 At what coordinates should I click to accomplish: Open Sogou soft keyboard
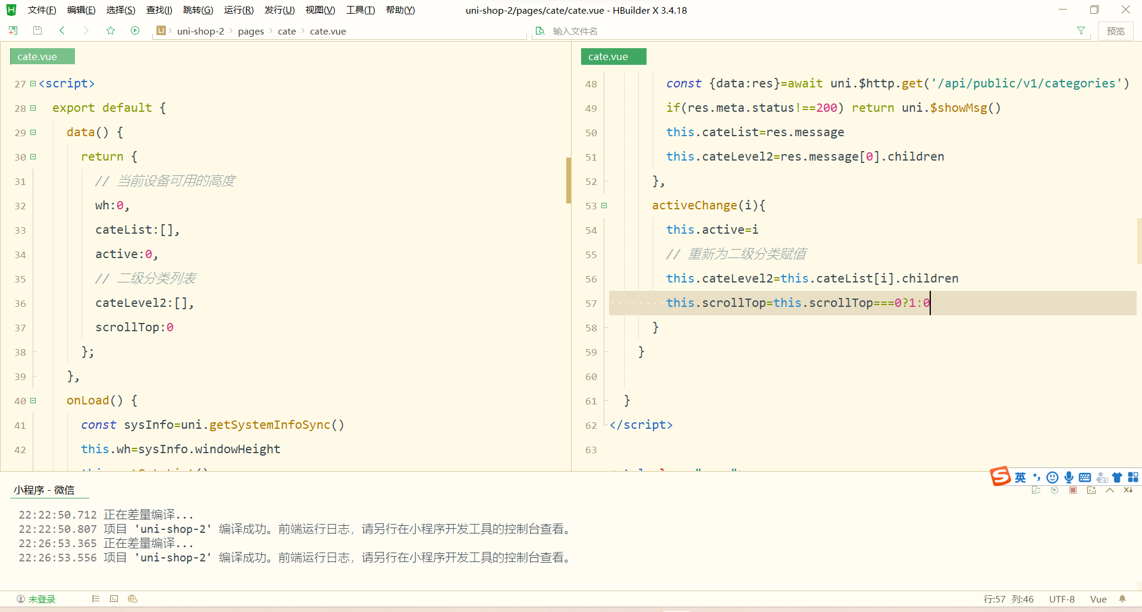coord(1085,478)
